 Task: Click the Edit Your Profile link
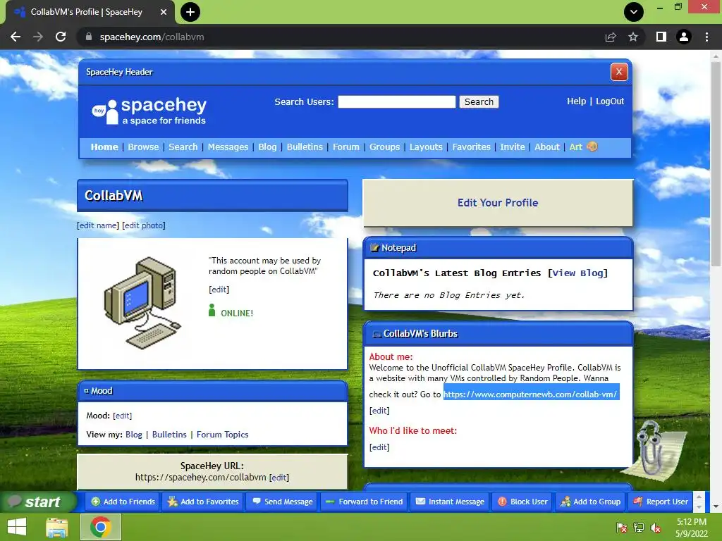498,203
